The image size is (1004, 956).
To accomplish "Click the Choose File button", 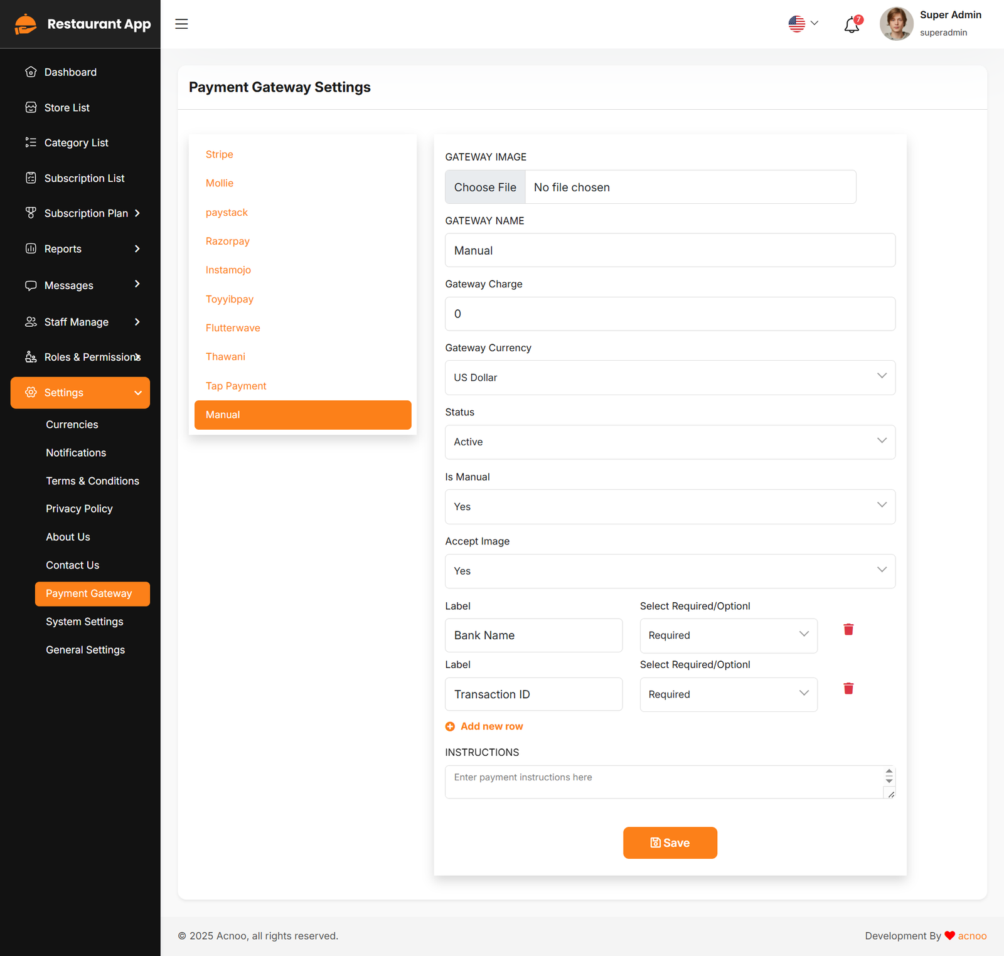I will tap(485, 188).
